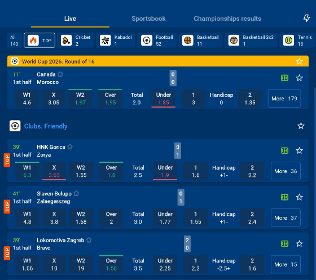The width and height of the screenshot is (316, 280).
Task: Pick handicap 2 at 1.35 for Morocco
Action: click(250, 99)
